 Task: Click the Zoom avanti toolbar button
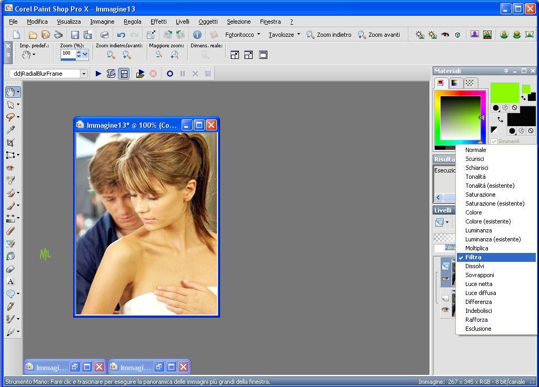pos(379,35)
